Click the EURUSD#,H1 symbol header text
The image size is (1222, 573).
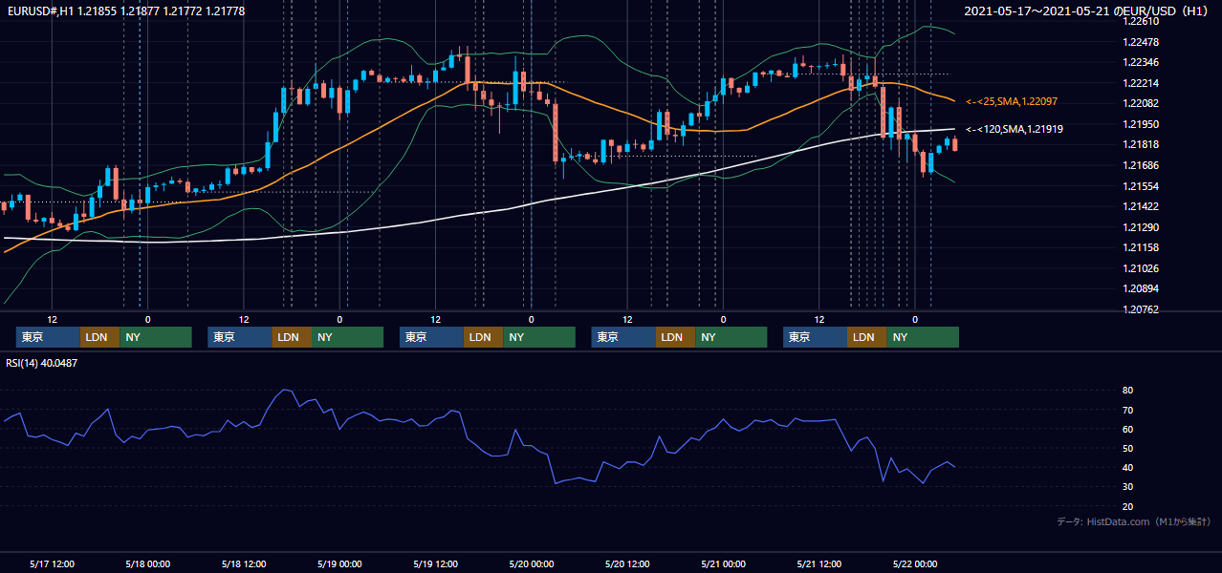pyautogui.click(x=126, y=10)
